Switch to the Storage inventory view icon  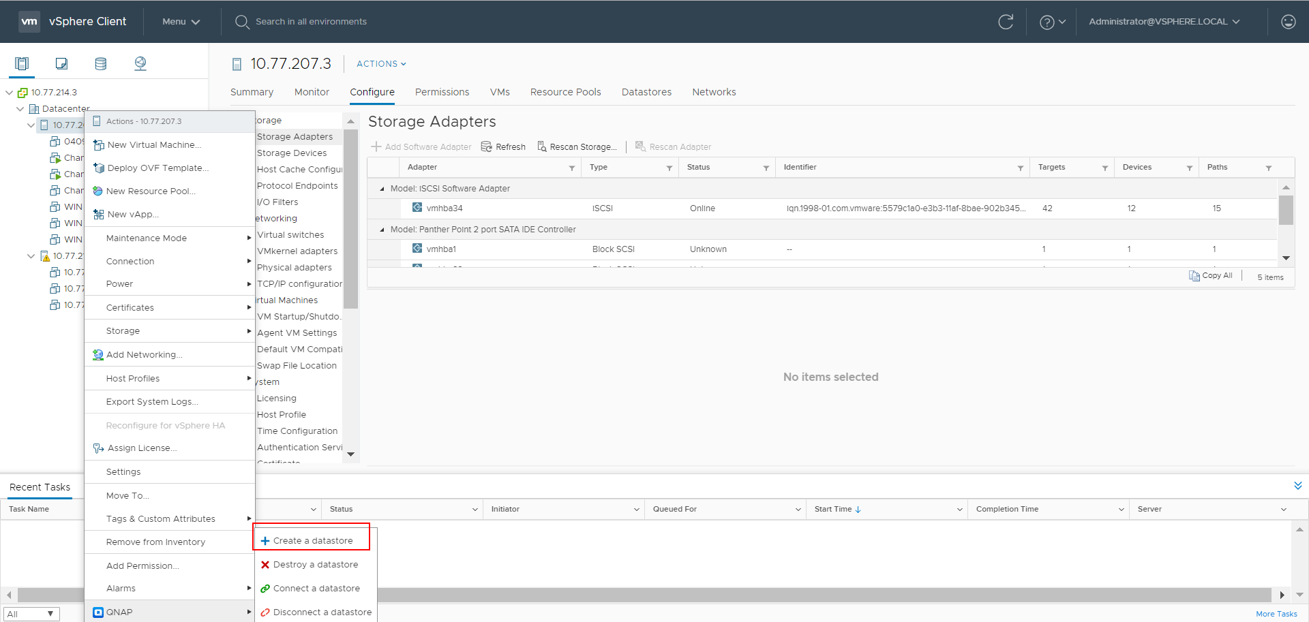pos(101,64)
